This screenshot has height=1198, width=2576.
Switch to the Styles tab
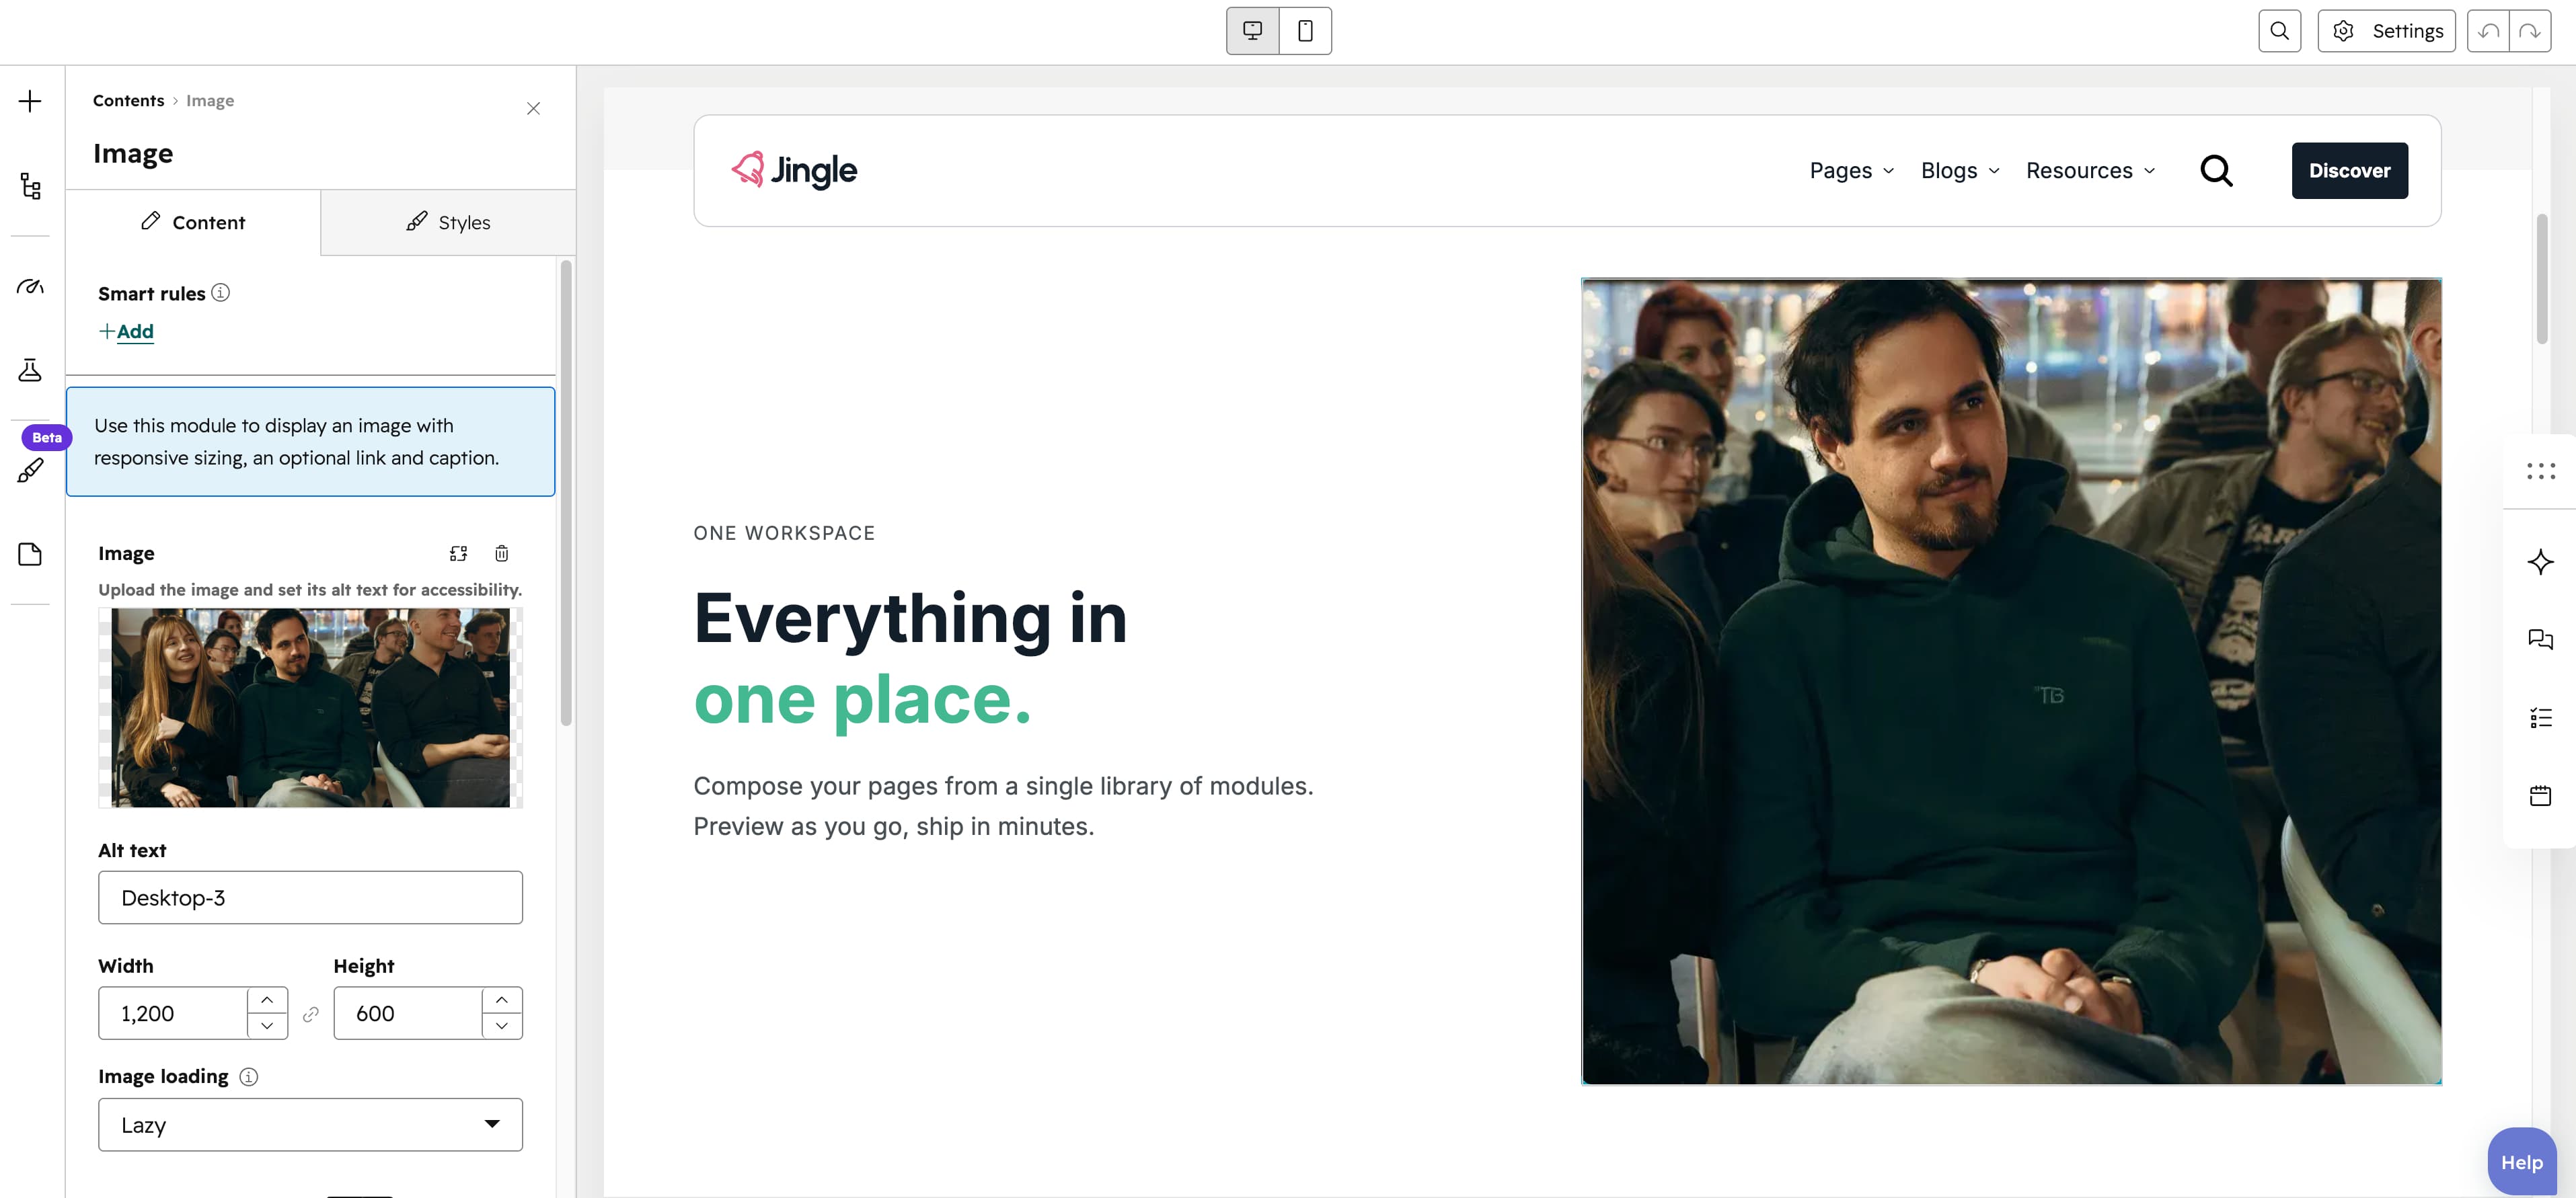pos(448,223)
